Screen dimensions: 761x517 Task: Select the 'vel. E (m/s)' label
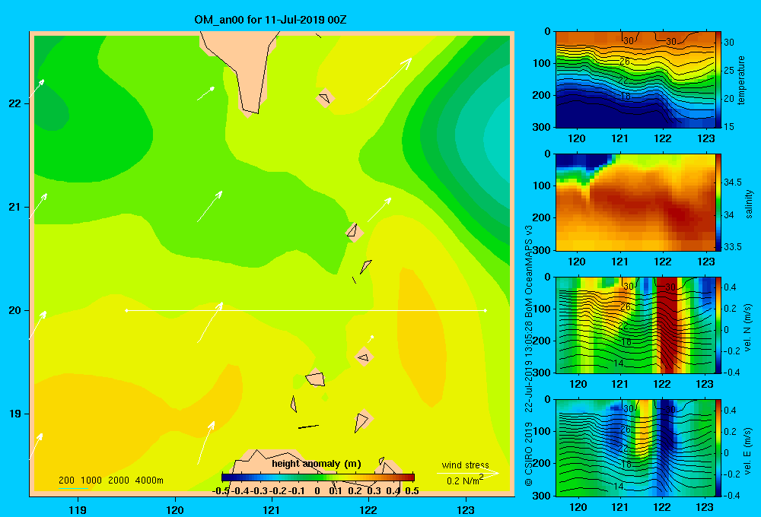(748, 451)
